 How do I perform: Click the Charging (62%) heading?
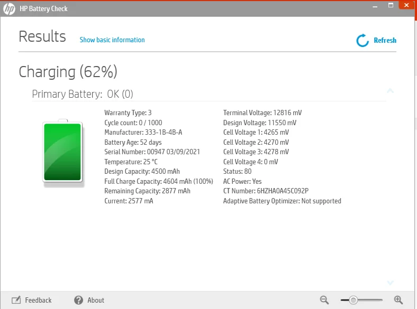click(68, 72)
